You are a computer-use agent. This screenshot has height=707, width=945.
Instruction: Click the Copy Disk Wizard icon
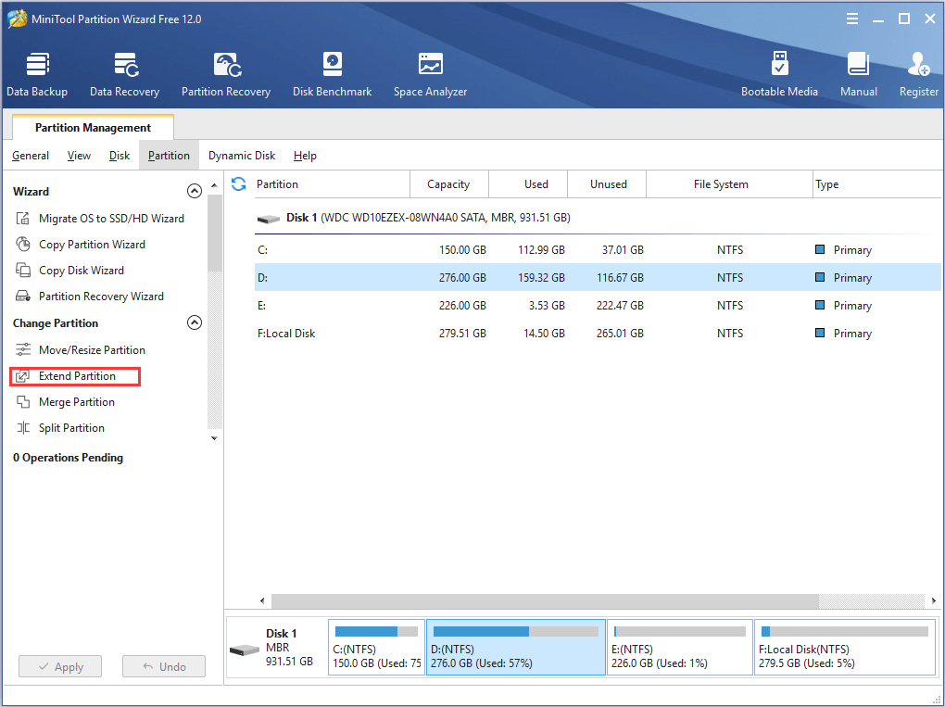click(x=23, y=270)
